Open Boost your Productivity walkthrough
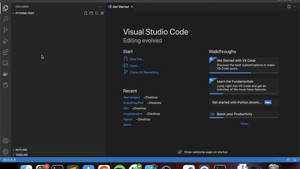The height and width of the screenshot is (169, 300). (x=244, y=114)
